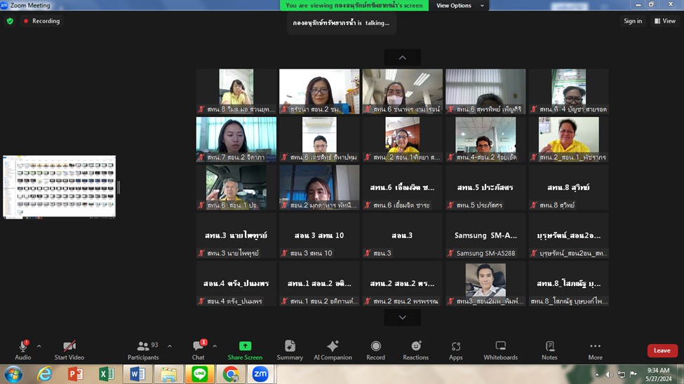Open the Chat panel
This screenshot has width=684, height=384.
click(x=199, y=350)
